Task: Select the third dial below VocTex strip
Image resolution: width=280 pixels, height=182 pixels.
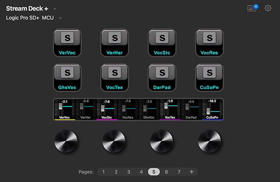Action: tap(161, 141)
